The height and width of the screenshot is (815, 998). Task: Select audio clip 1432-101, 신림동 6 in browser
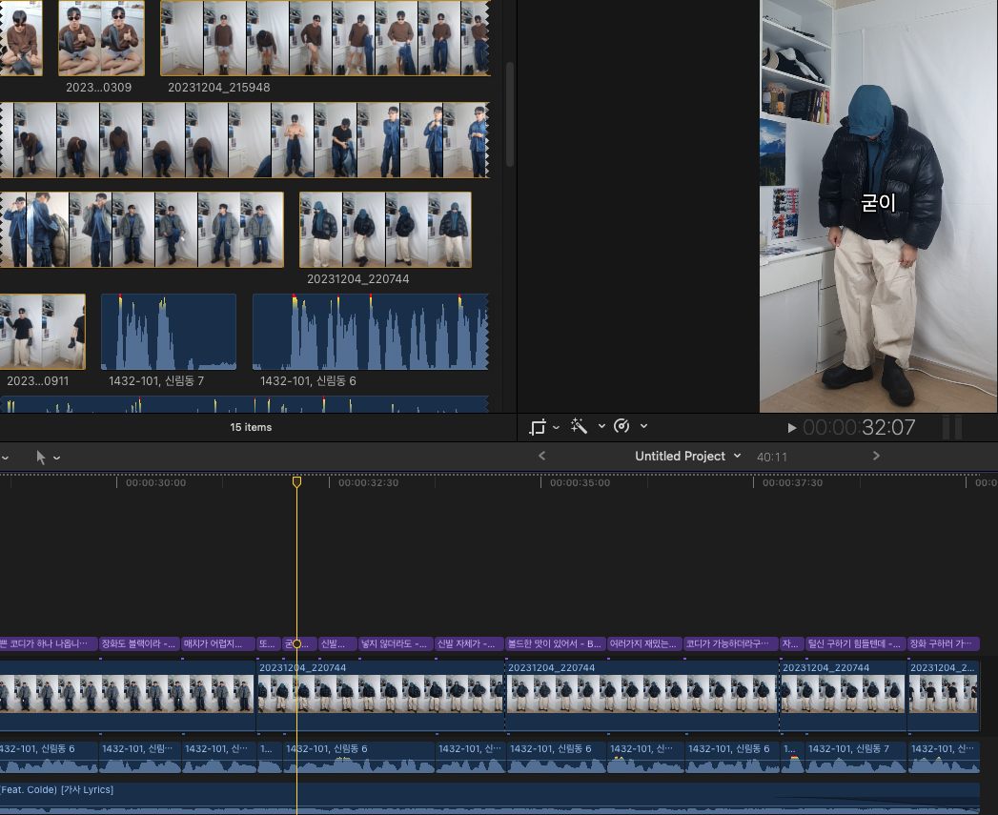pyautogui.click(x=371, y=332)
